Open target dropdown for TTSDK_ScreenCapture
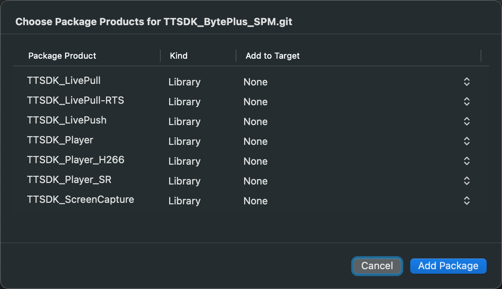 [466, 201]
